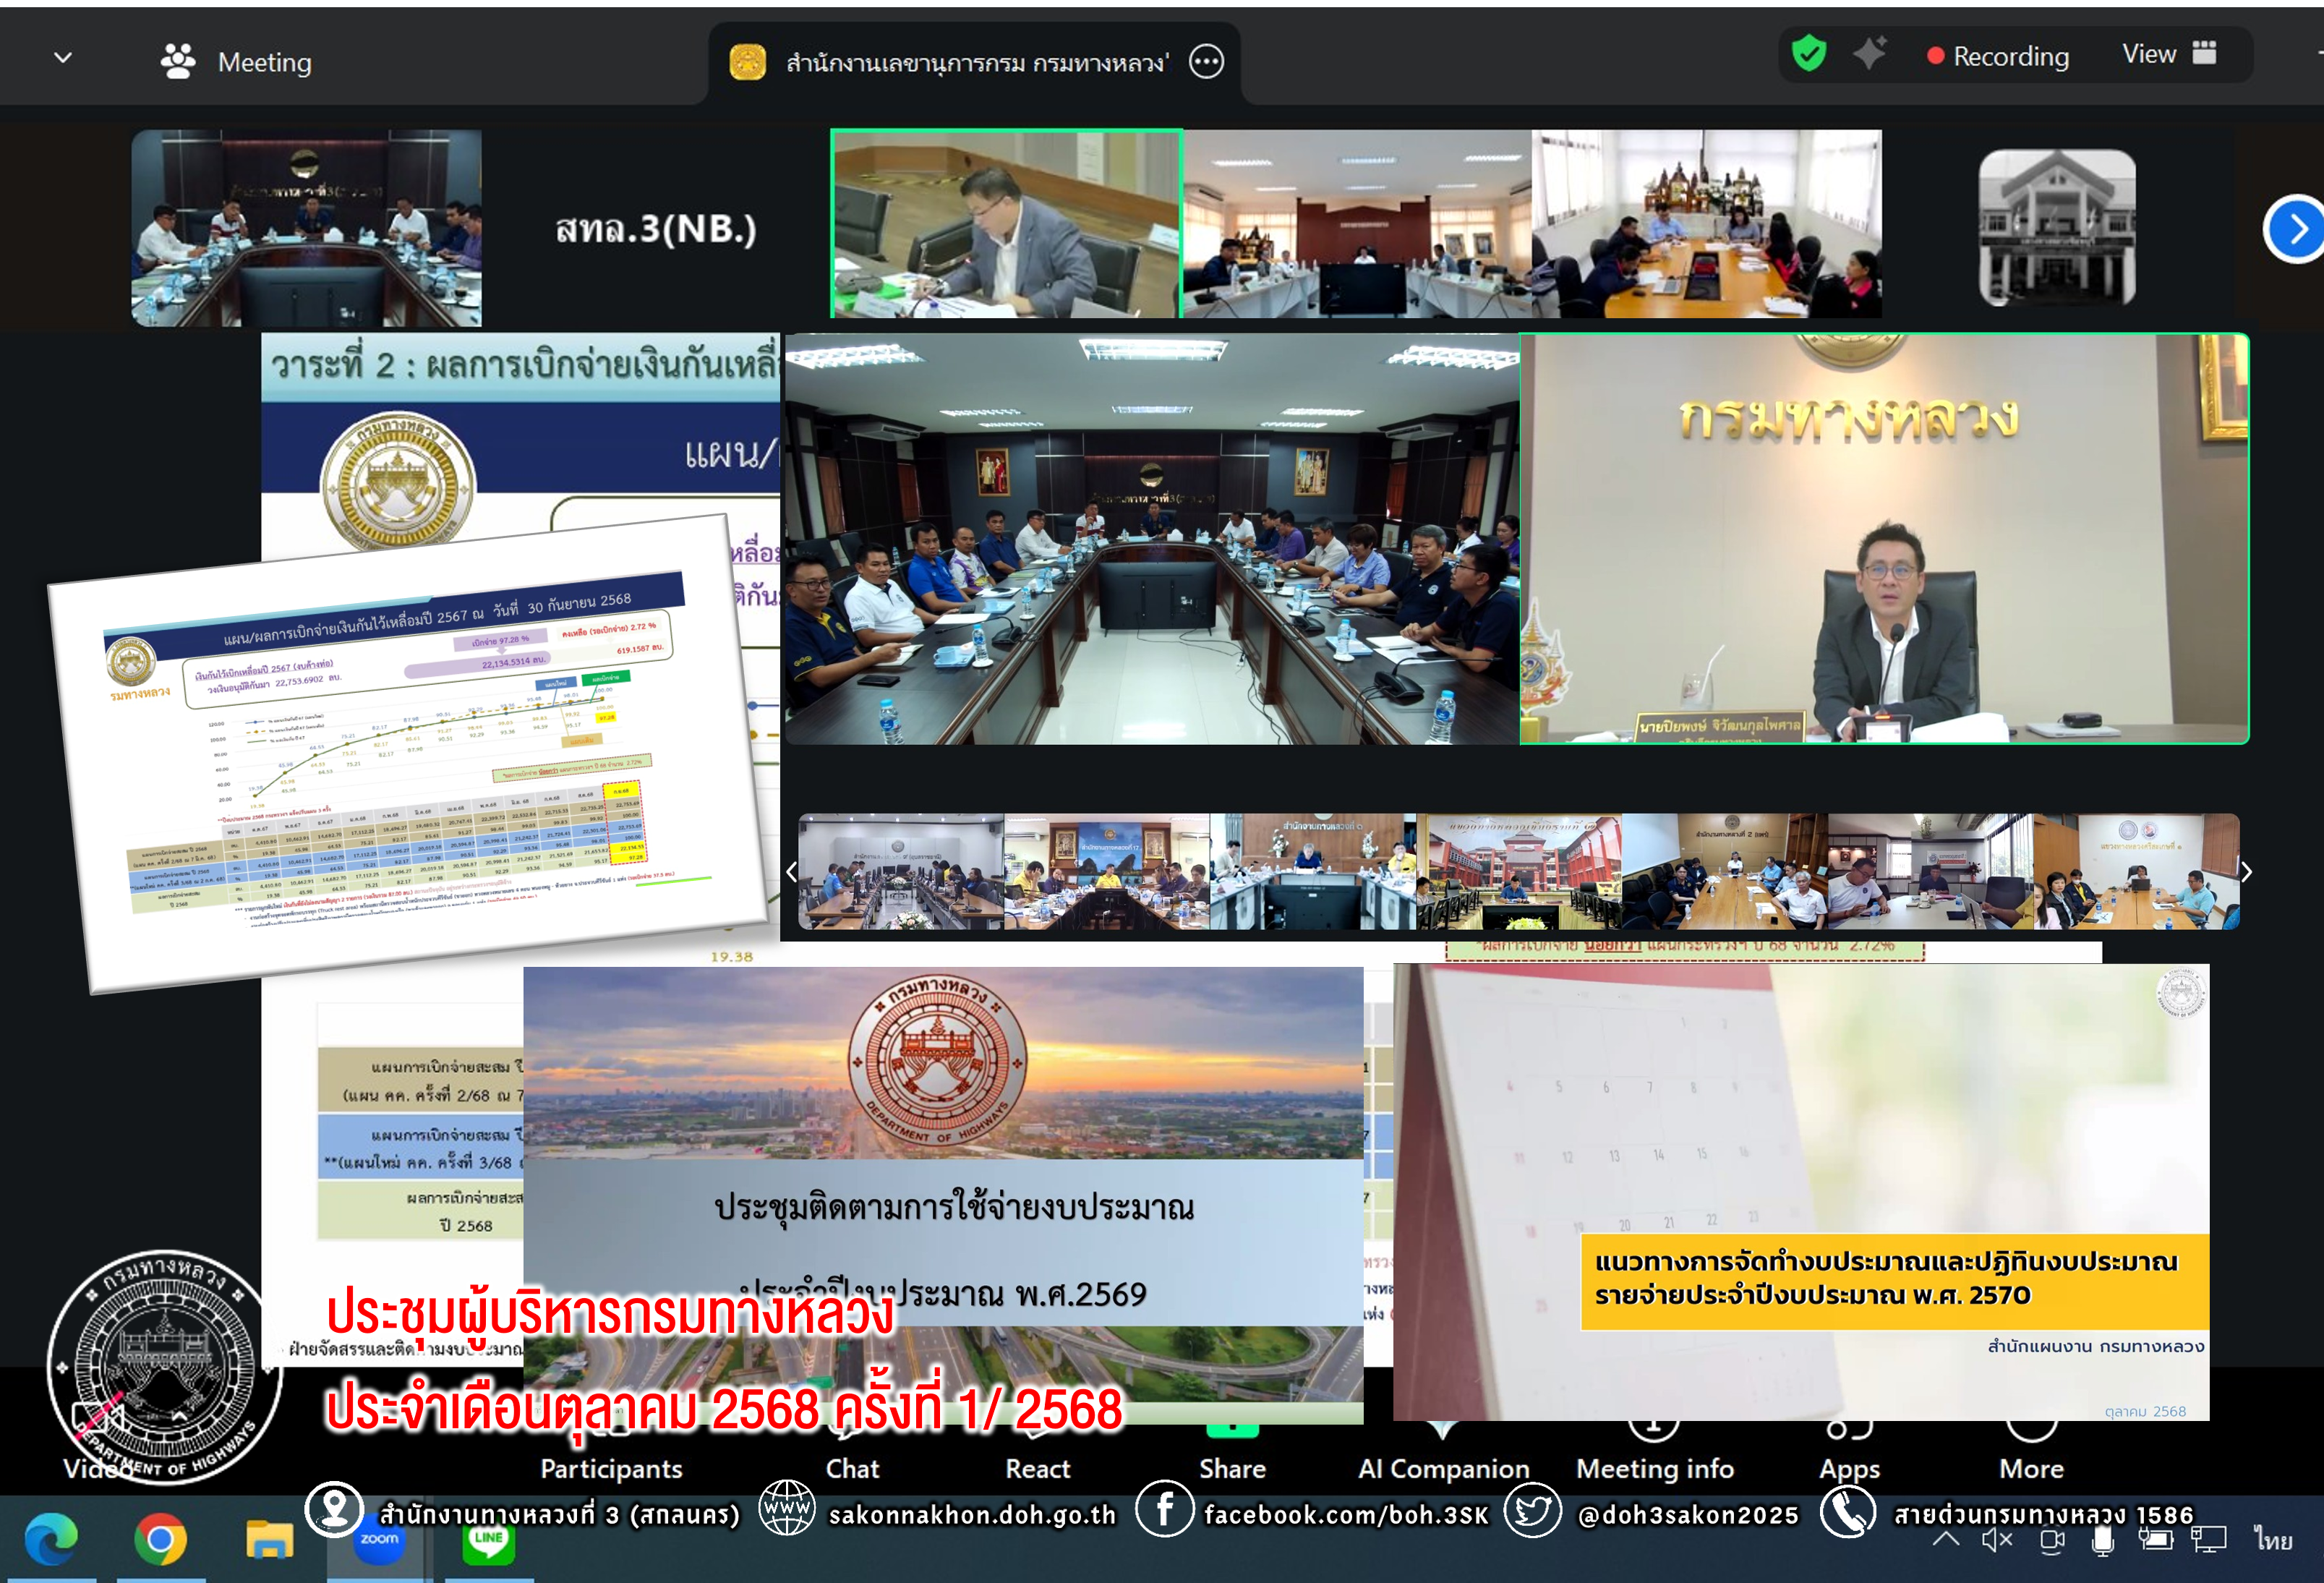The image size is (2324, 1583).
Task: Open the View layout dropdown
Action: pyautogui.click(x=2168, y=54)
